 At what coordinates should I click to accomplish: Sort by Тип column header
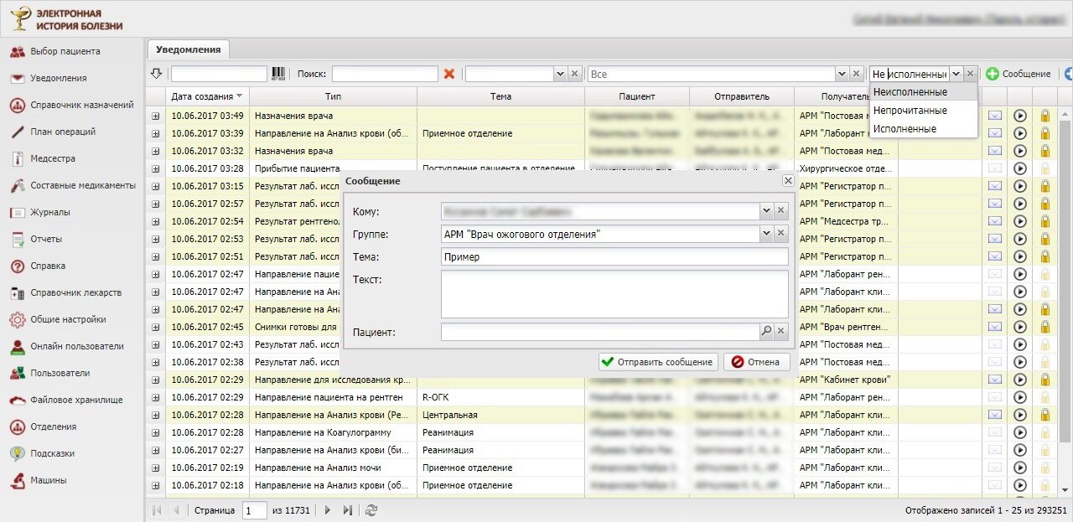pyautogui.click(x=333, y=96)
